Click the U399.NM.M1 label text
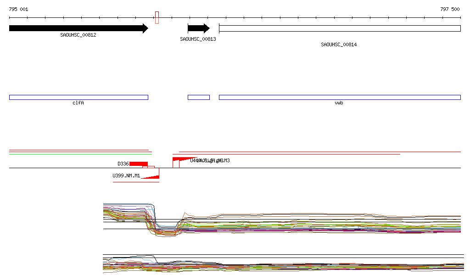The height and width of the screenshot is (280, 470). (126, 176)
